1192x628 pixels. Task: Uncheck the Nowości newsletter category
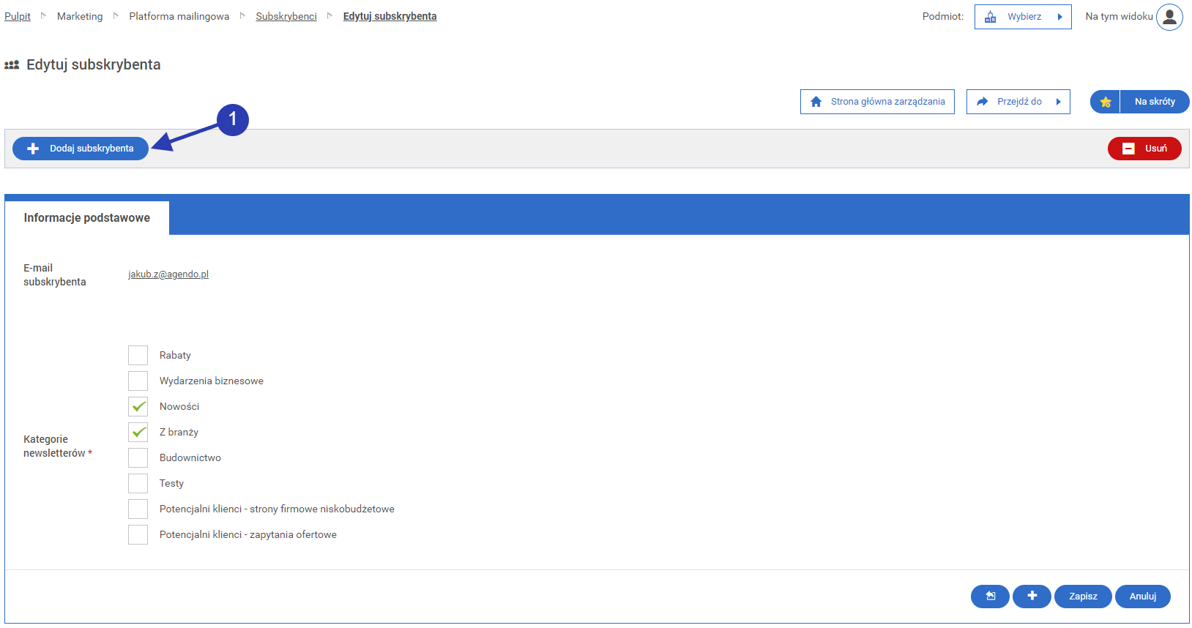pos(138,407)
